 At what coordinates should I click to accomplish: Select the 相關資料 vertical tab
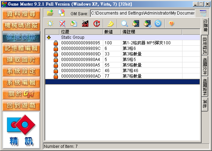205,87
